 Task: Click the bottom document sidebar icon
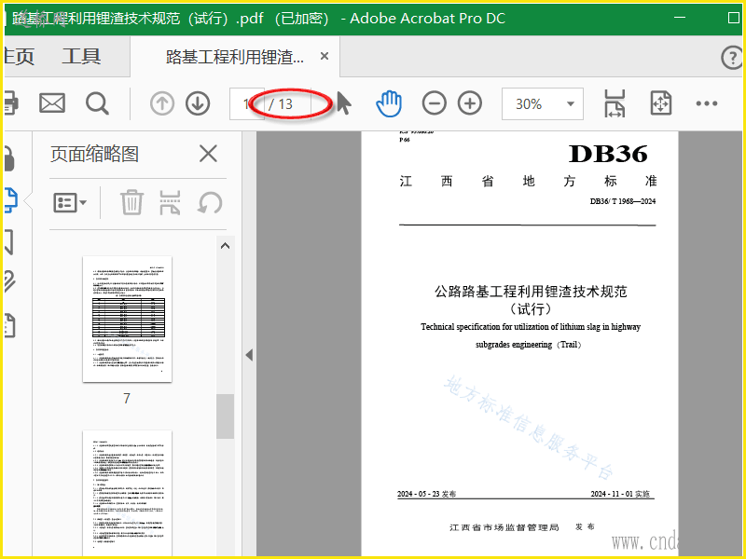coord(10,325)
